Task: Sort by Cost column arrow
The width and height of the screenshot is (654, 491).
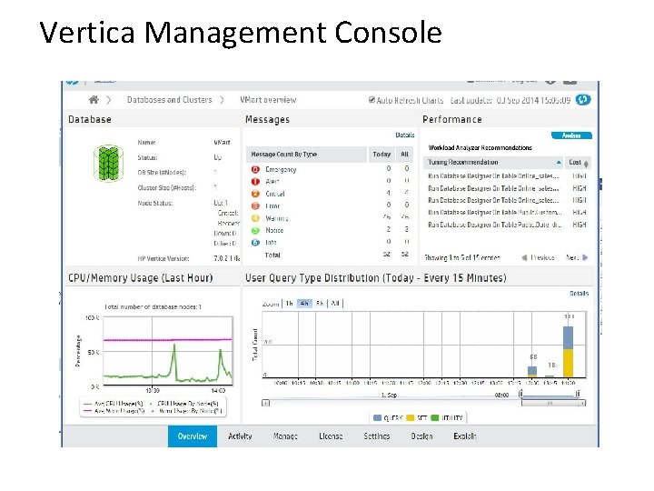Action: [586, 164]
